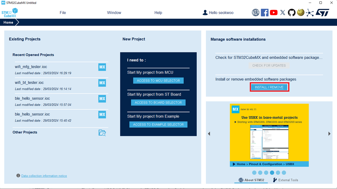The width and height of the screenshot is (337, 189).
Task: Go to next carousel slide arrow
Action: [x=329, y=134]
